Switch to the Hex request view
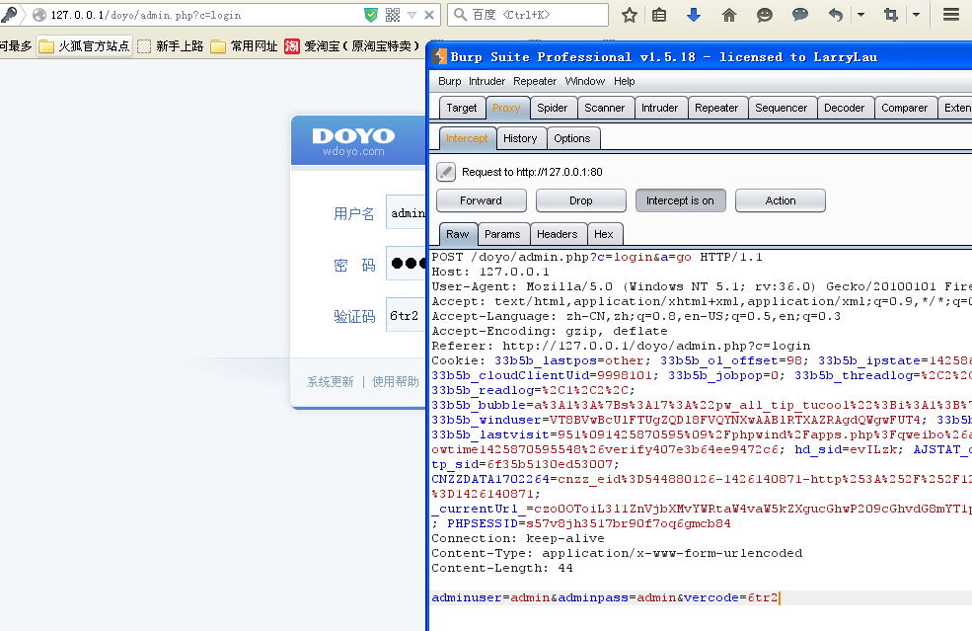972x631 pixels. [604, 234]
